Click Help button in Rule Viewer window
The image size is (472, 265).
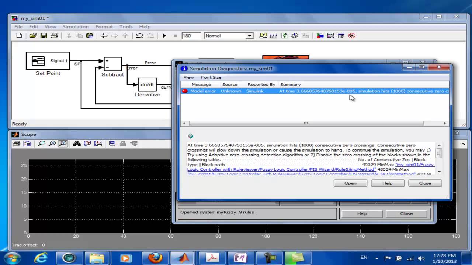click(362, 213)
